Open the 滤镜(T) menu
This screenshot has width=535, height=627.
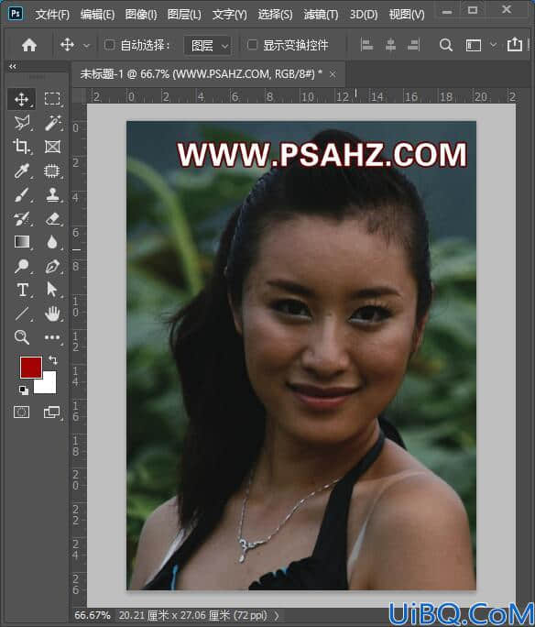coord(321,16)
